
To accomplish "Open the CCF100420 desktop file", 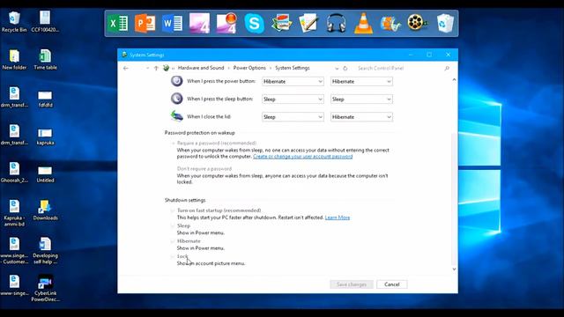I will 45,21.
